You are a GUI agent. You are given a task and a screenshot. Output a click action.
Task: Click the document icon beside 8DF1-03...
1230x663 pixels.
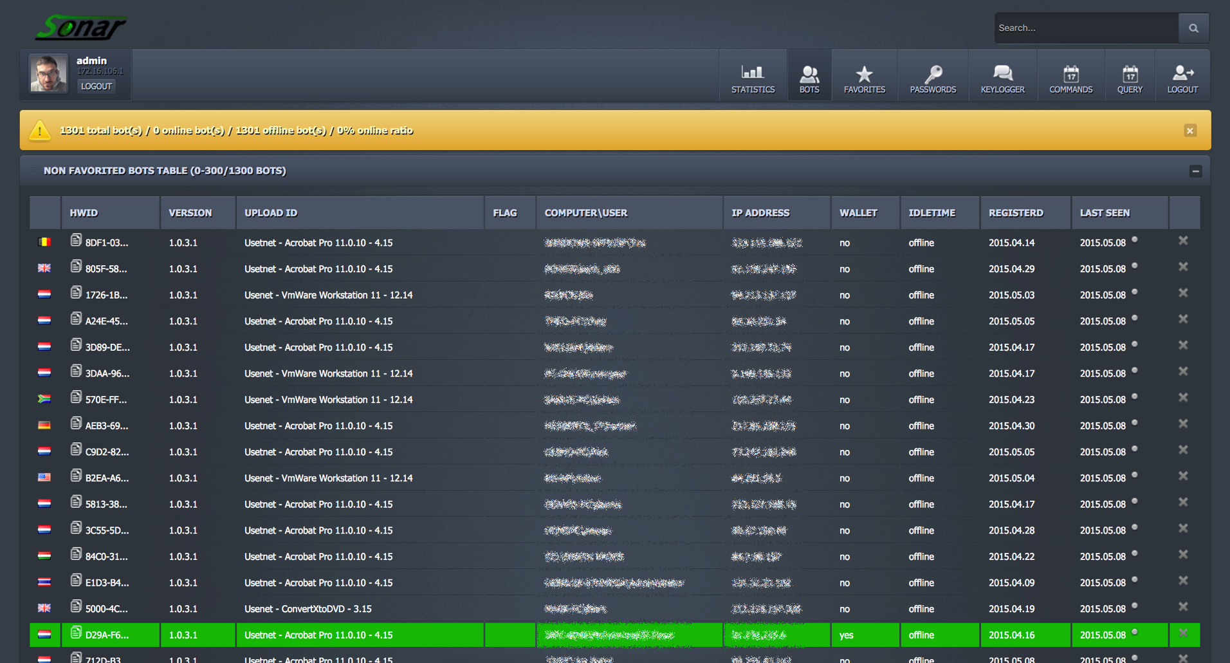(76, 241)
